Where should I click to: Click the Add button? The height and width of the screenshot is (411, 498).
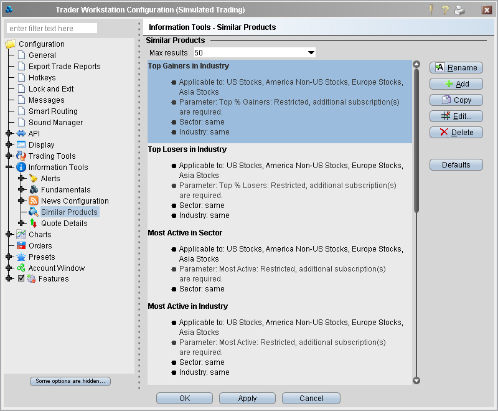coord(456,84)
